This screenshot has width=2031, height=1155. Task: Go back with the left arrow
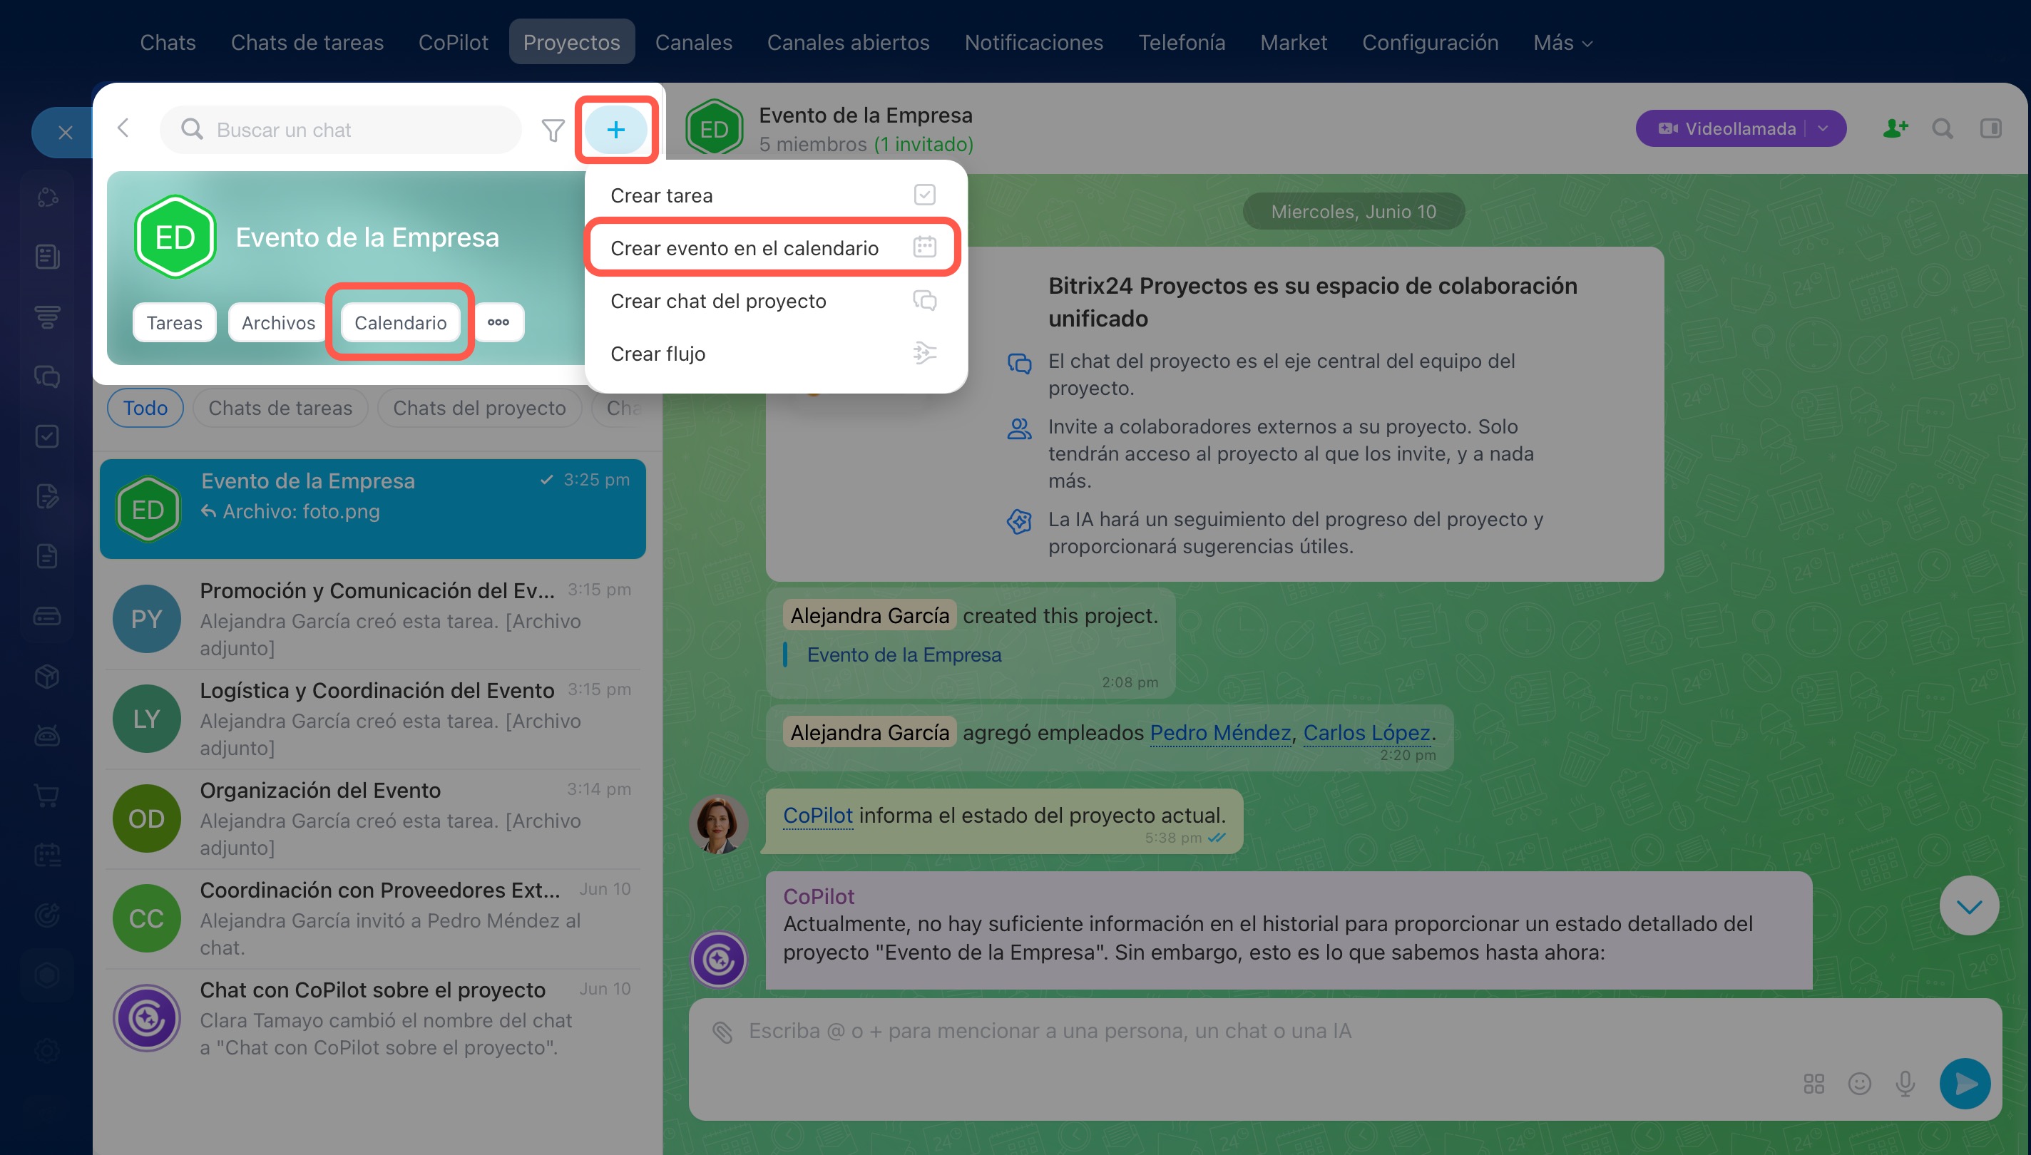123,128
